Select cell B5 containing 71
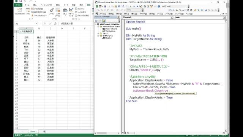This screenshot has height=137, width=243. [x=39, y=44]
